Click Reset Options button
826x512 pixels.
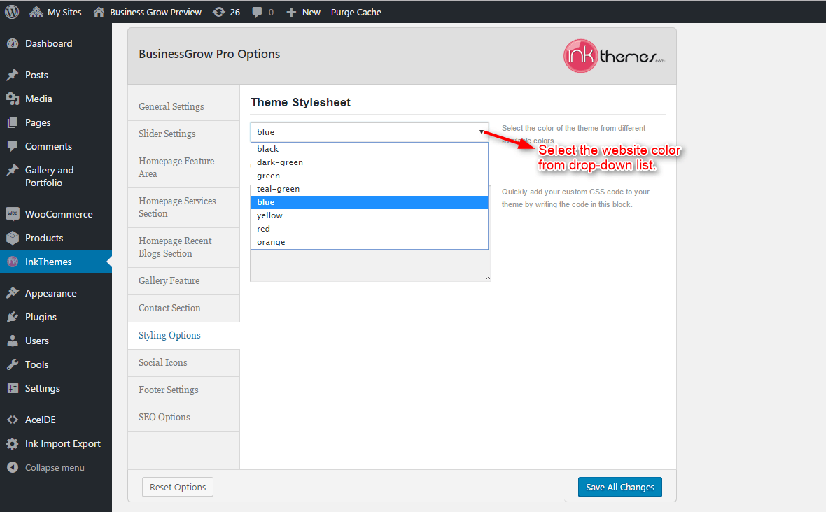click(x=178, y=488)
